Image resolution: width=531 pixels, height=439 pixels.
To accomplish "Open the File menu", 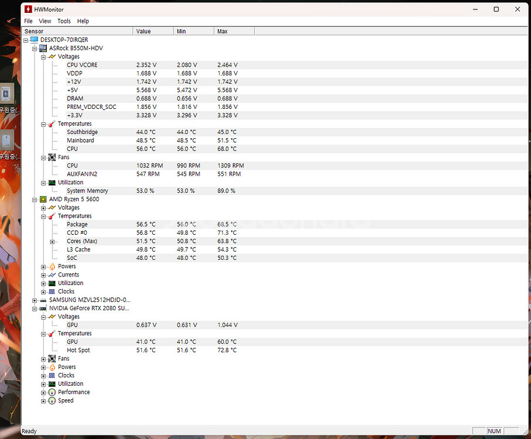I will tap(28, 21).
